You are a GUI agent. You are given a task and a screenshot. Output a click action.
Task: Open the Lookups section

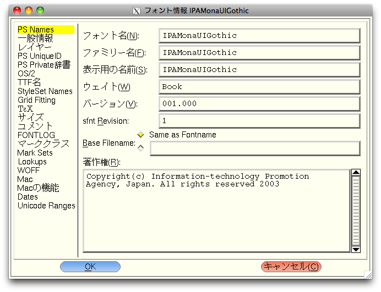32,162
